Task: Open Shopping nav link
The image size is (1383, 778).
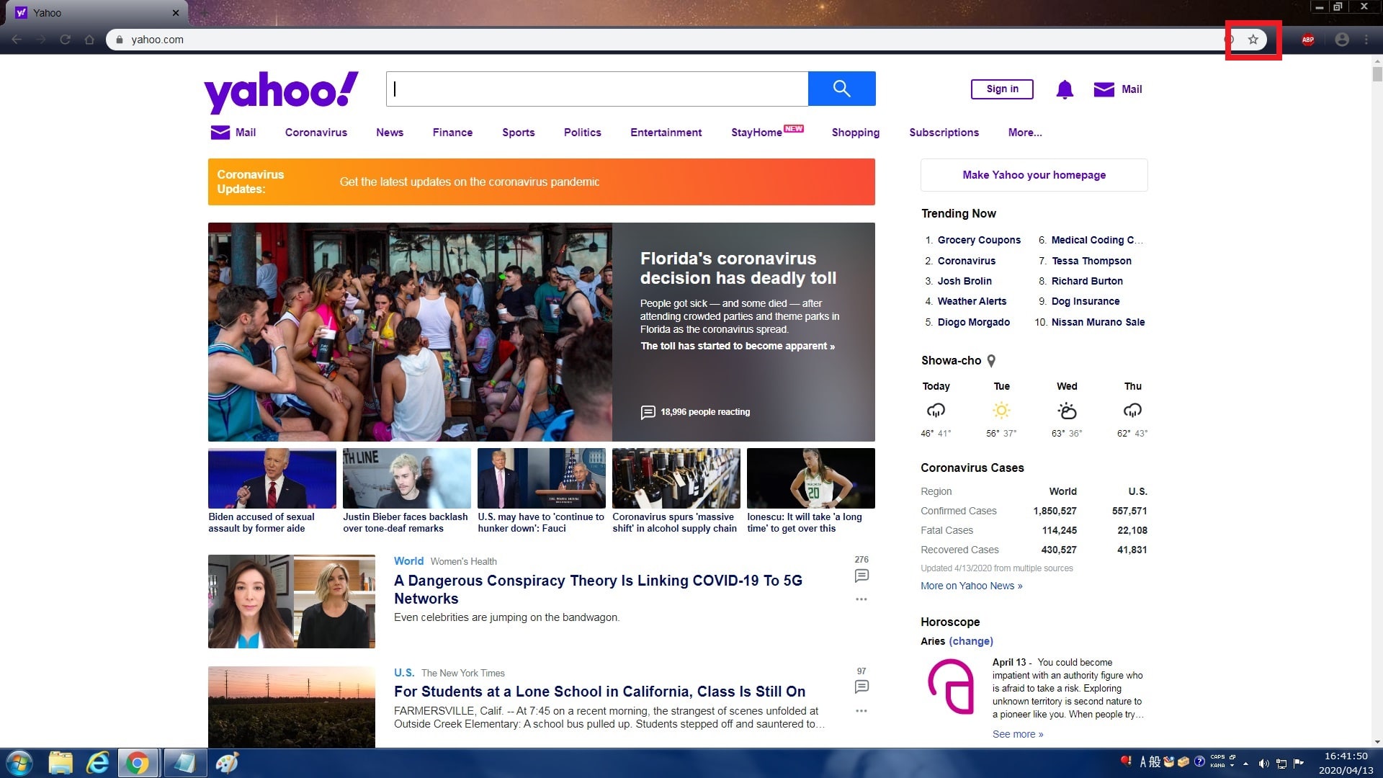Action: pyautogui.click(x=856, y=133)
